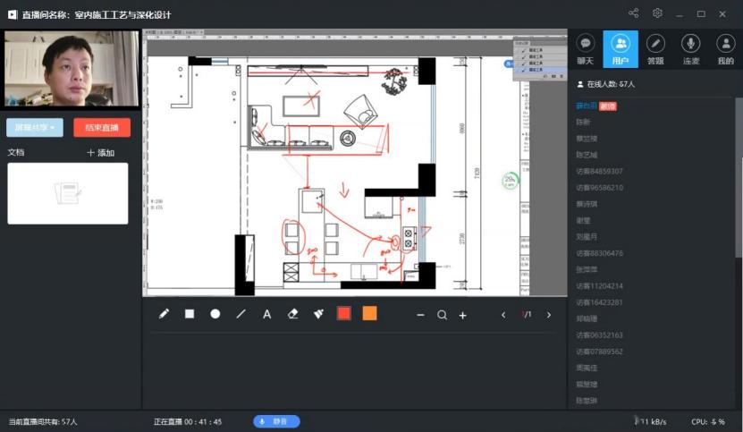
Task: Open the 屏幕共享 dropdown
Action: (35, 127)
